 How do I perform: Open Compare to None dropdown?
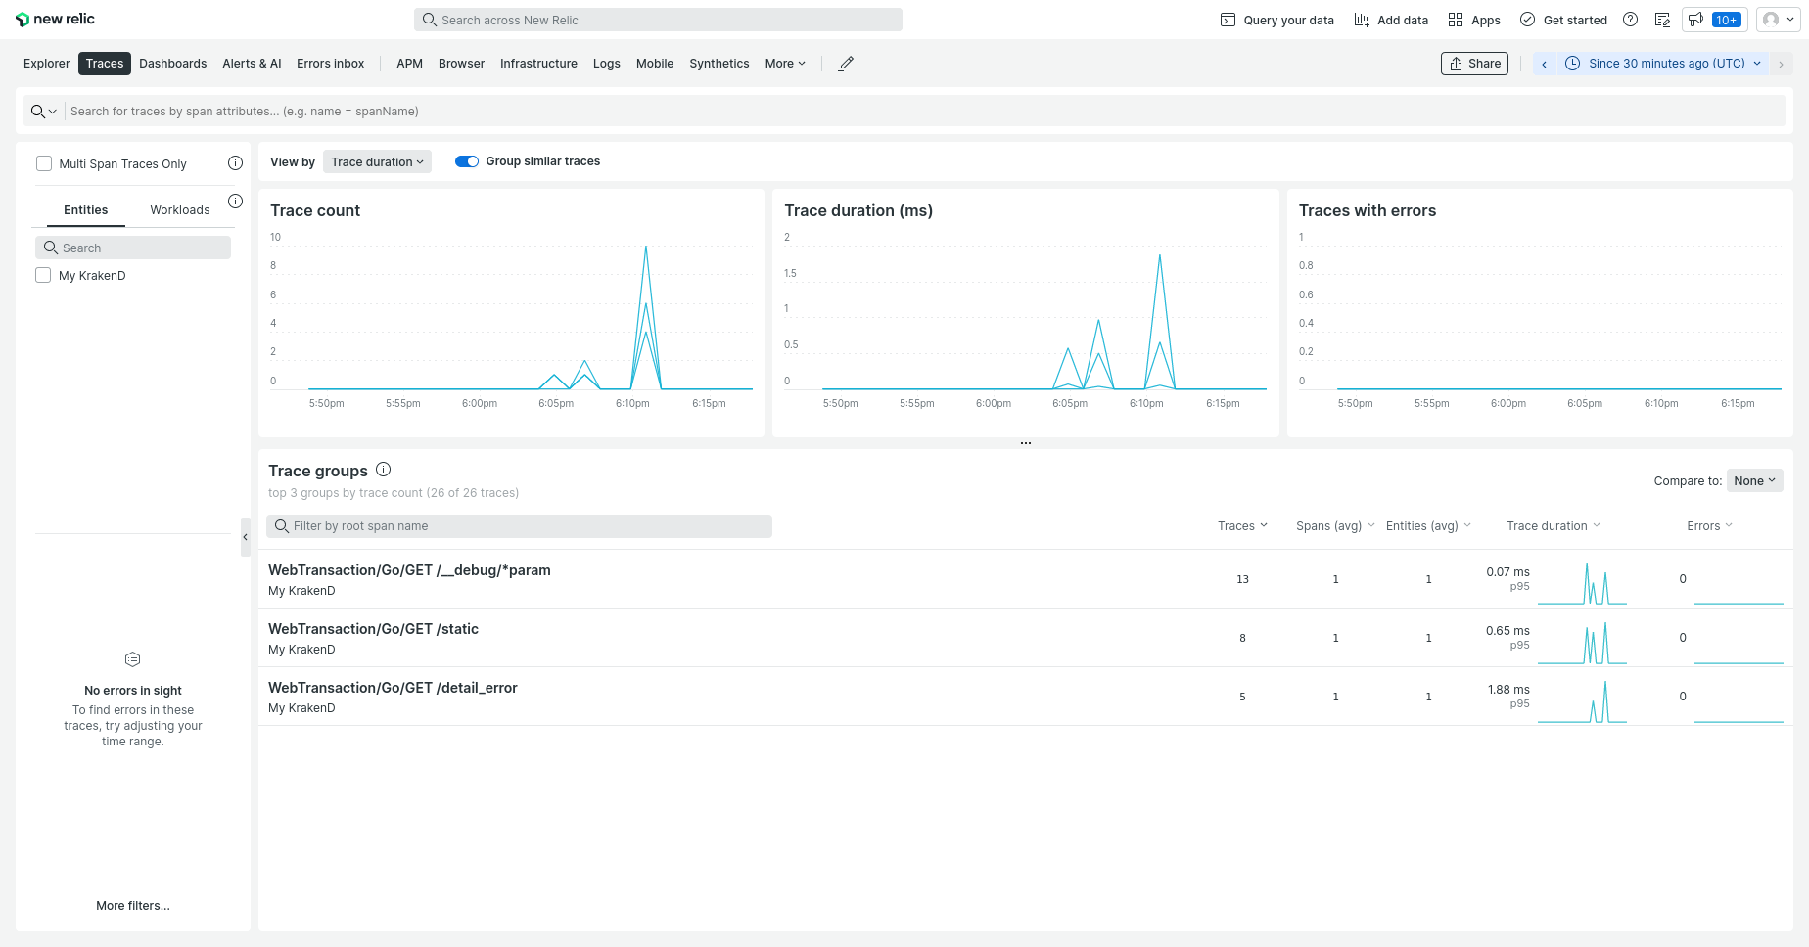click(x=1754, y=480)
